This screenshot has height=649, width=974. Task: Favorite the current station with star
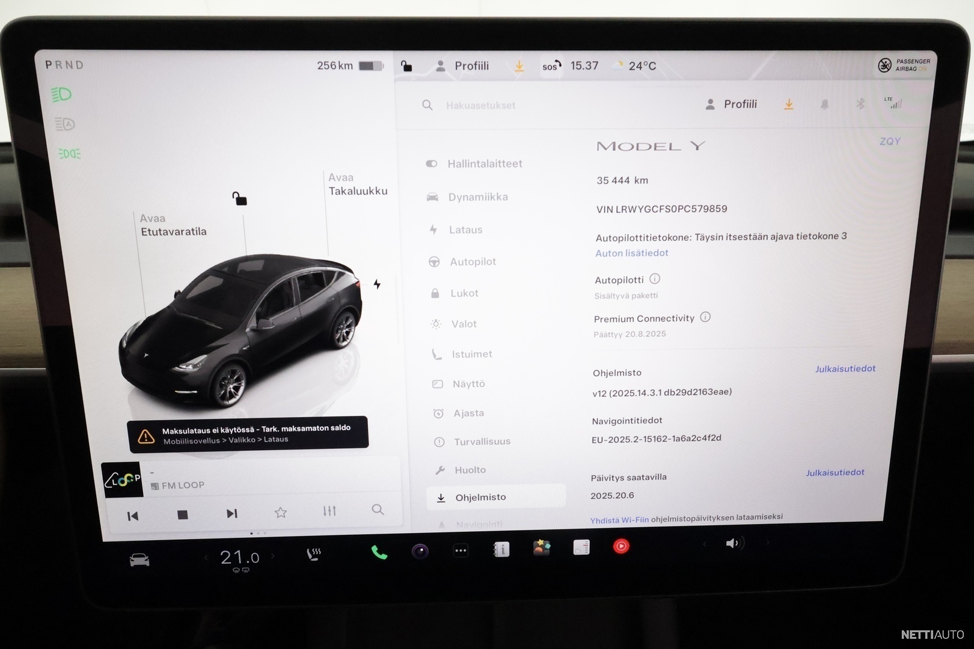tap(280, 512)
